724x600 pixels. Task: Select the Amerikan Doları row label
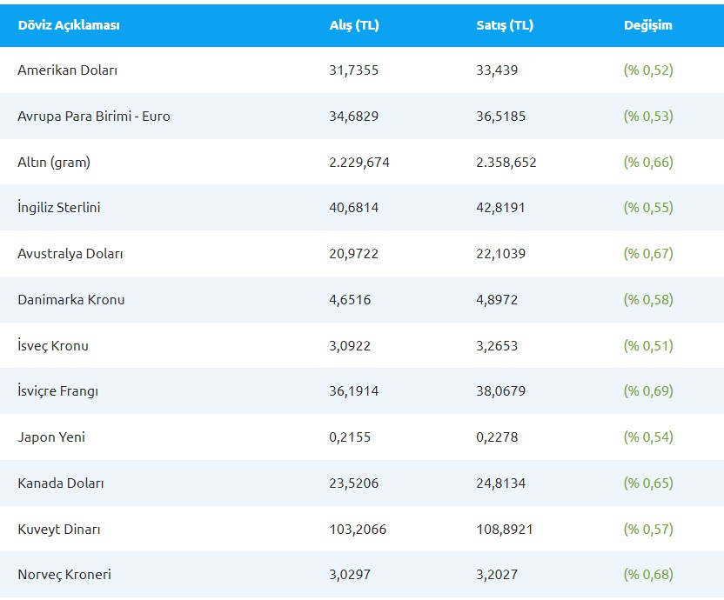(x=67, y=70)
